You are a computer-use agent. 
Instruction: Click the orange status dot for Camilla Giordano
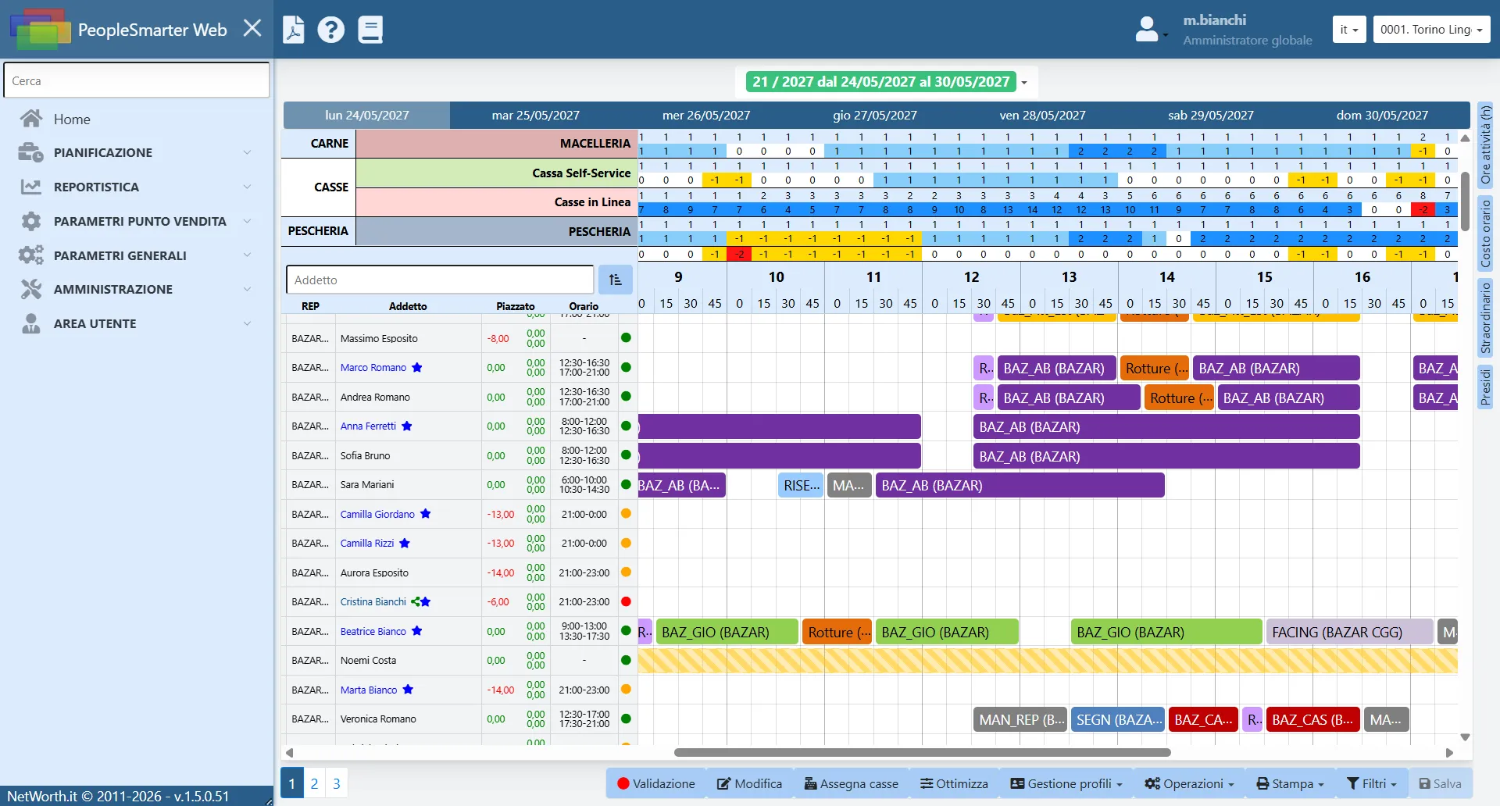click(x=626, y=514)
